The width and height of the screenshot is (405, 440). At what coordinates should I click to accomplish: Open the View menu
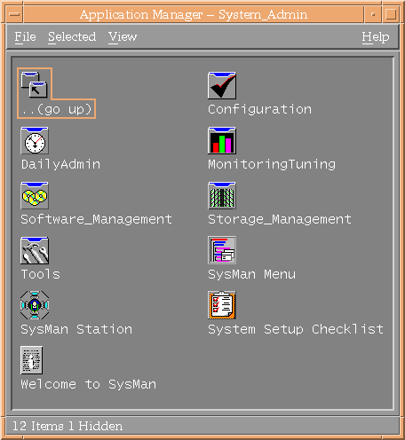123,37
